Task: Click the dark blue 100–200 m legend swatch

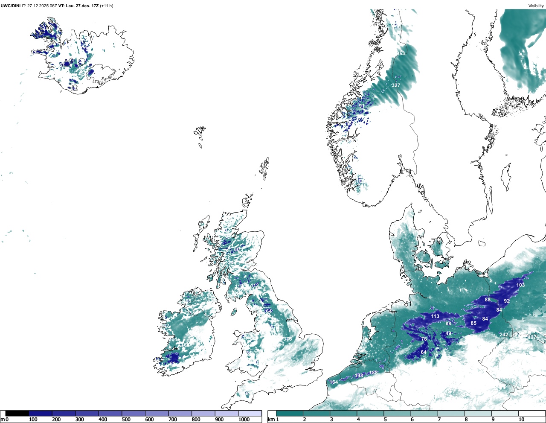Action: click(x=41, y=413)
